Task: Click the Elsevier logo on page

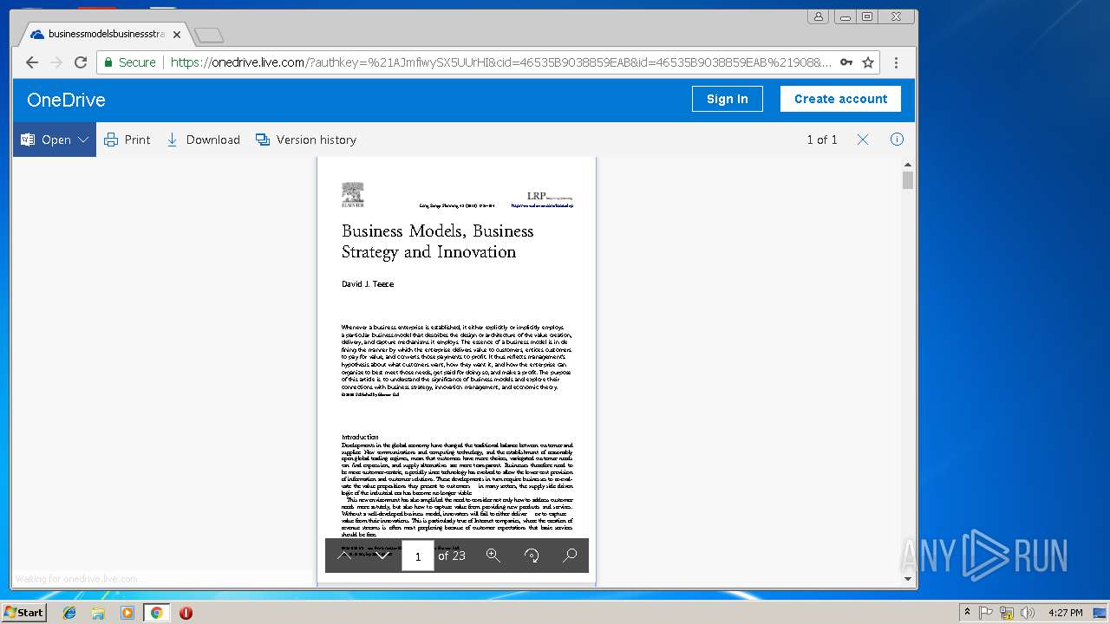Action: point(352,195)
